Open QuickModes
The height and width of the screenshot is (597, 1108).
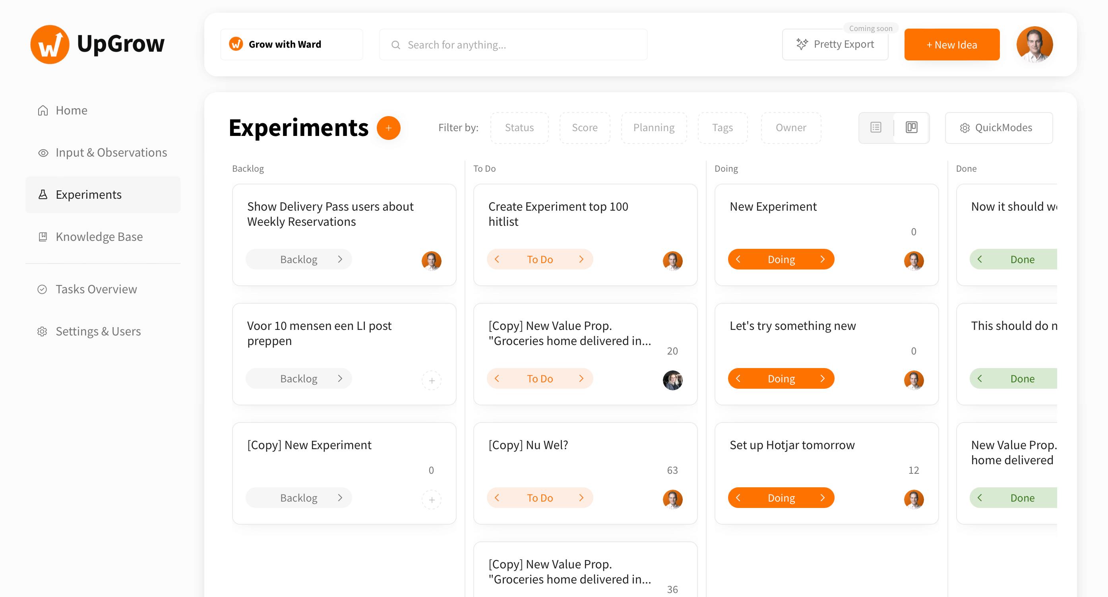pos(999,128)
